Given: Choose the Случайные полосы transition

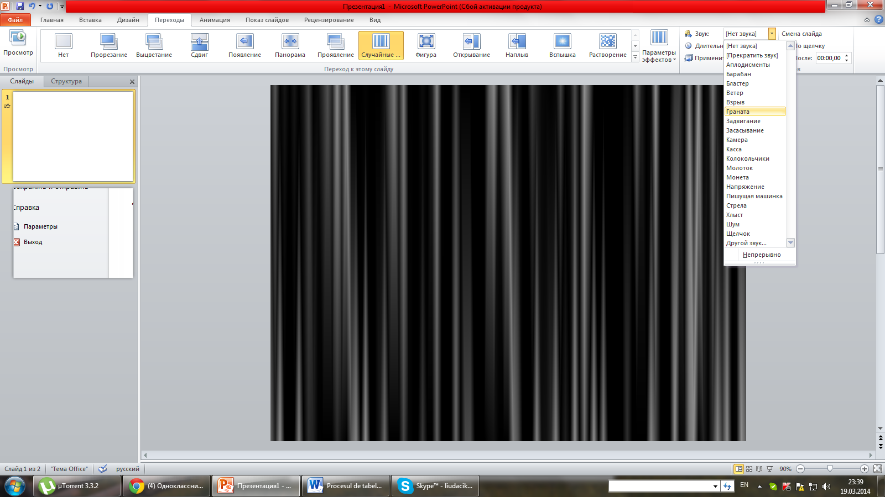Looking at the screenshot, I should 381,45.
